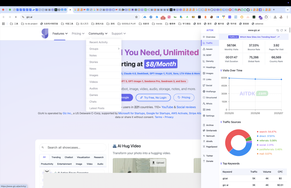Switch to the Trending showcase tab
The width and height of the screenshot is (291, 188).
(x=56, y=157)
